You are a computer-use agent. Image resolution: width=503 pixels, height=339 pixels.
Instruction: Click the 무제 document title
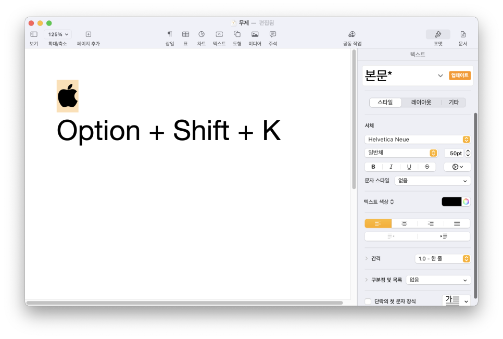(x=244, y=23)
